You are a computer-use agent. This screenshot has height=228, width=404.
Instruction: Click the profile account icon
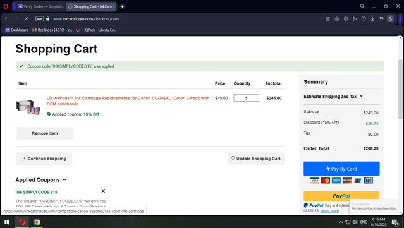click(x=390, y=19)
